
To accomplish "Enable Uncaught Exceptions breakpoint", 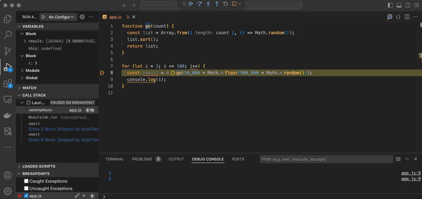I will pos(26,188).
